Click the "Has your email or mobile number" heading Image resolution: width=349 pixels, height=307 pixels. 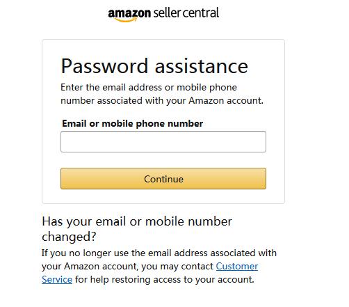point(137,221)
